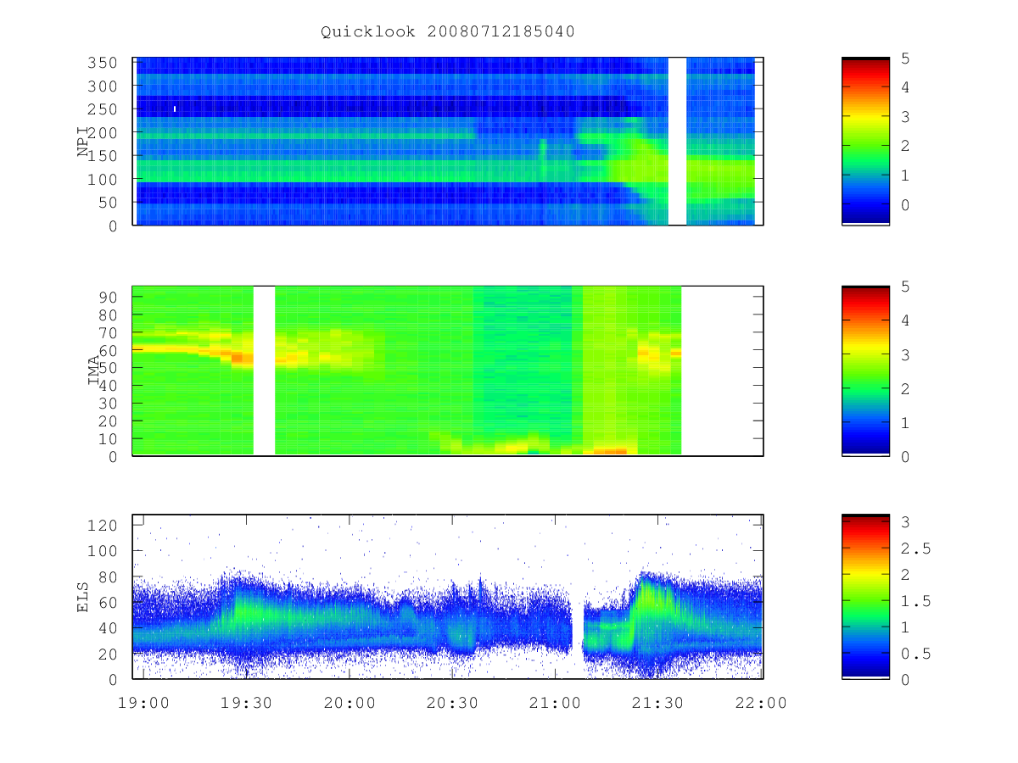The height and width of the screenshot is (763, 1018).
Task: Select the IMA spectrogram panel
Action: point(448,370)
